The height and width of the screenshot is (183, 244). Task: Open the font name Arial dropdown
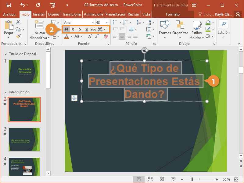click(92, 23)
